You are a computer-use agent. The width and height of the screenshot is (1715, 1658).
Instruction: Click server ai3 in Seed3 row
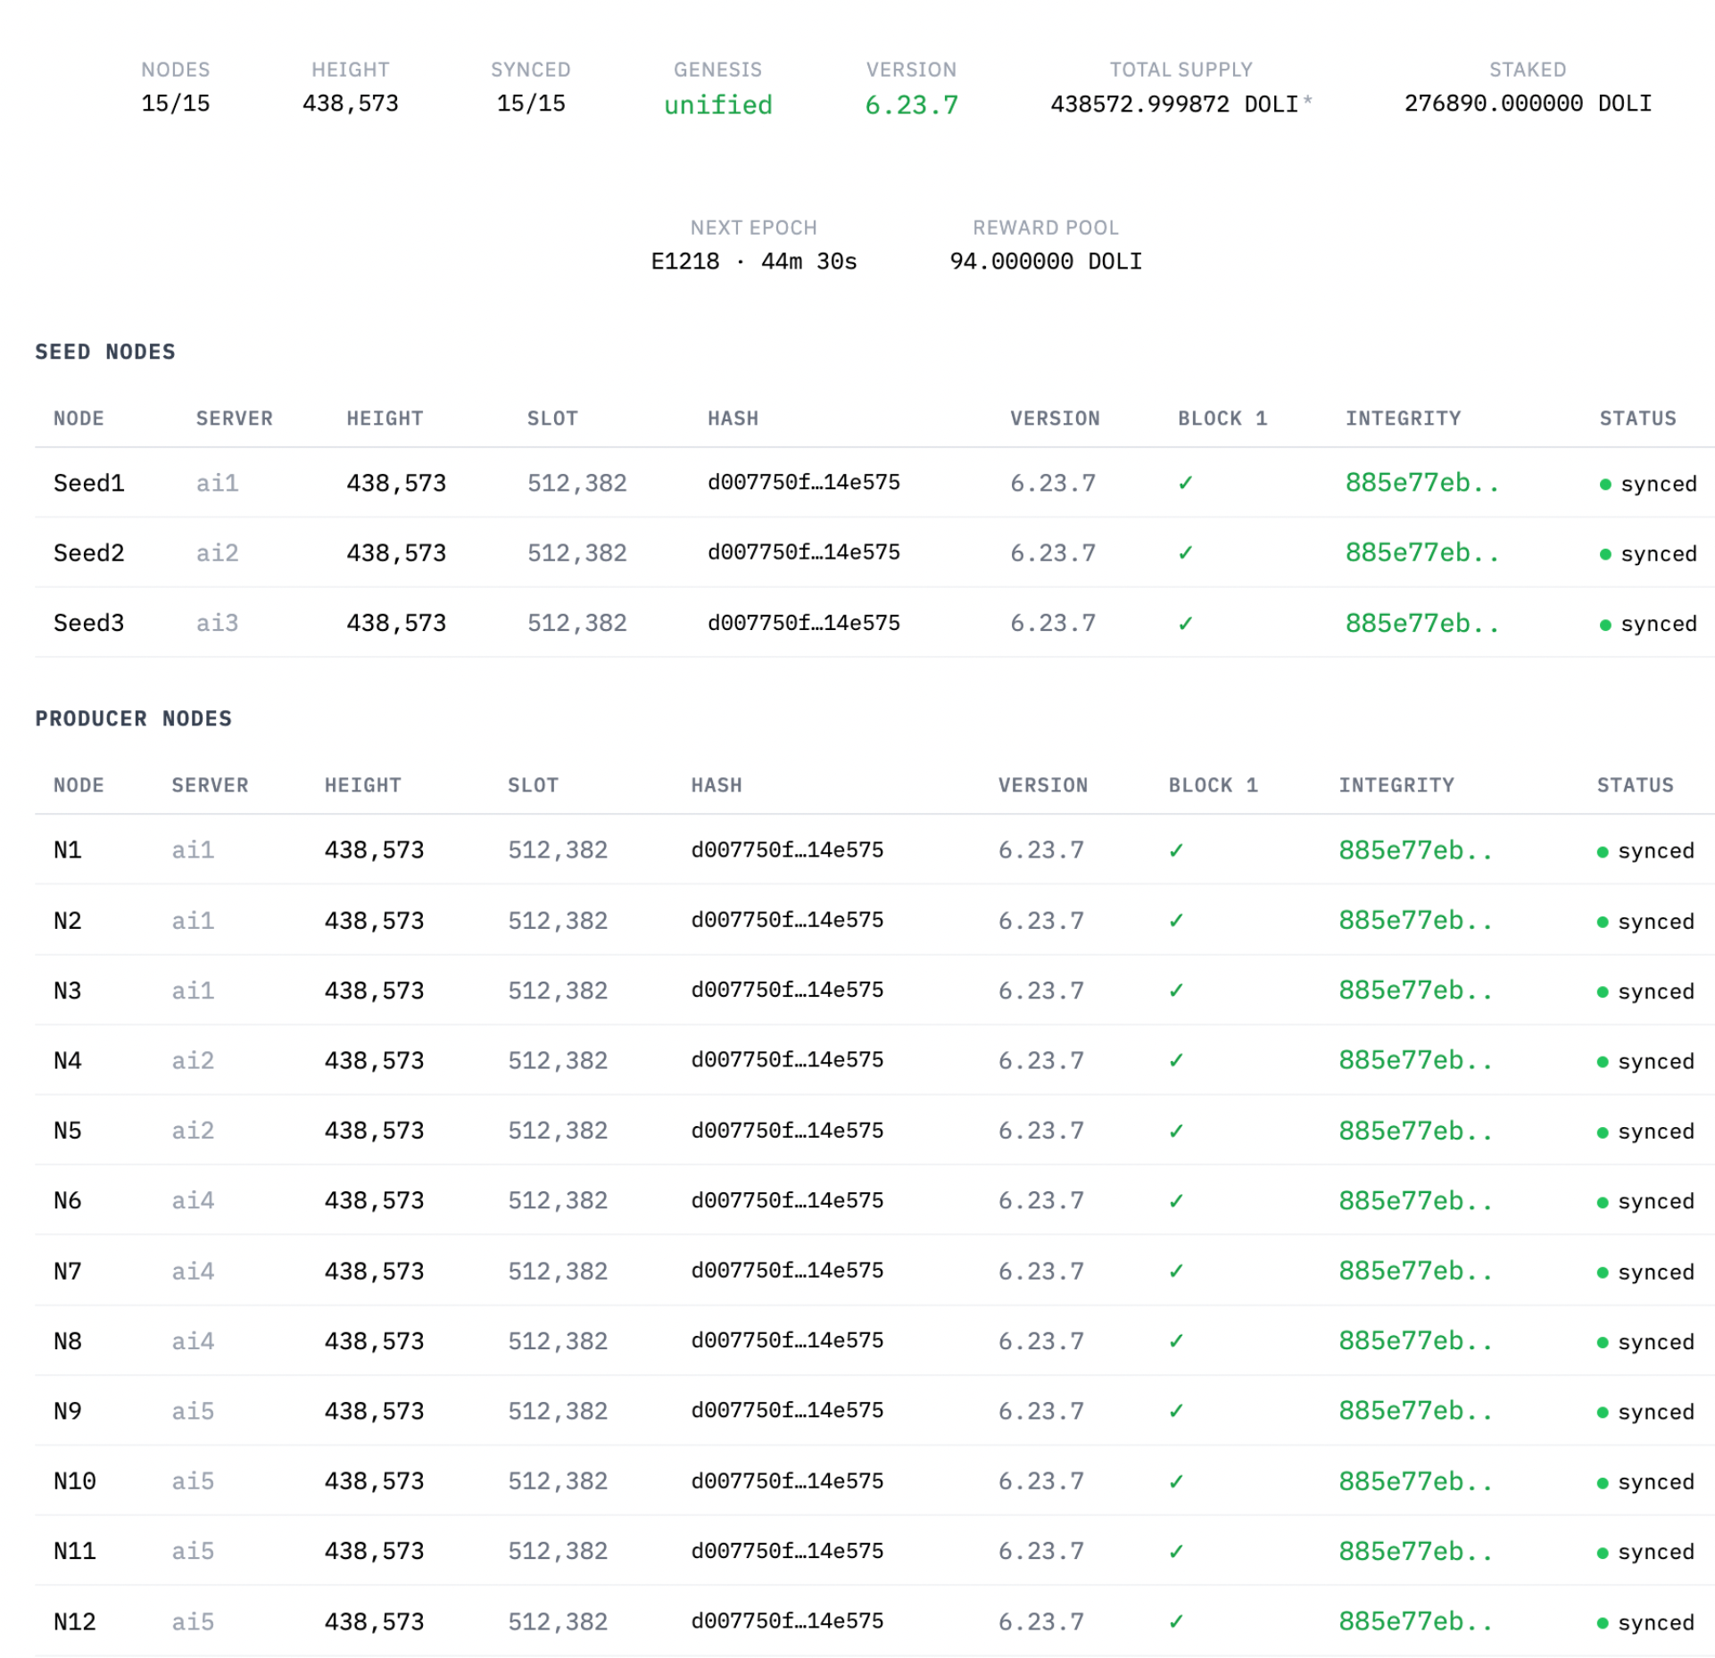pyautogui.click(x=218, y=623)
